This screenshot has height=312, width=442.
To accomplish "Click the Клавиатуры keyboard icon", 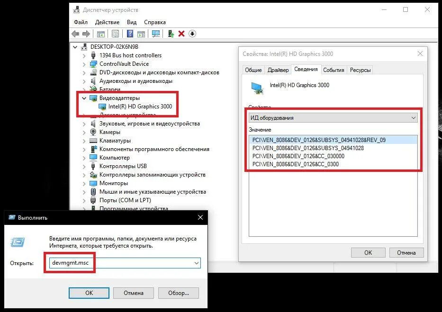I will pos(93,141).
